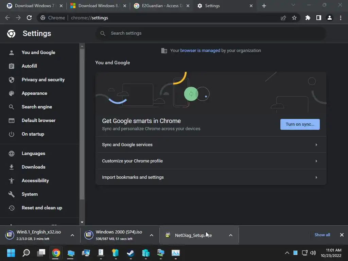Go forward to the next page

coord(18,18)
